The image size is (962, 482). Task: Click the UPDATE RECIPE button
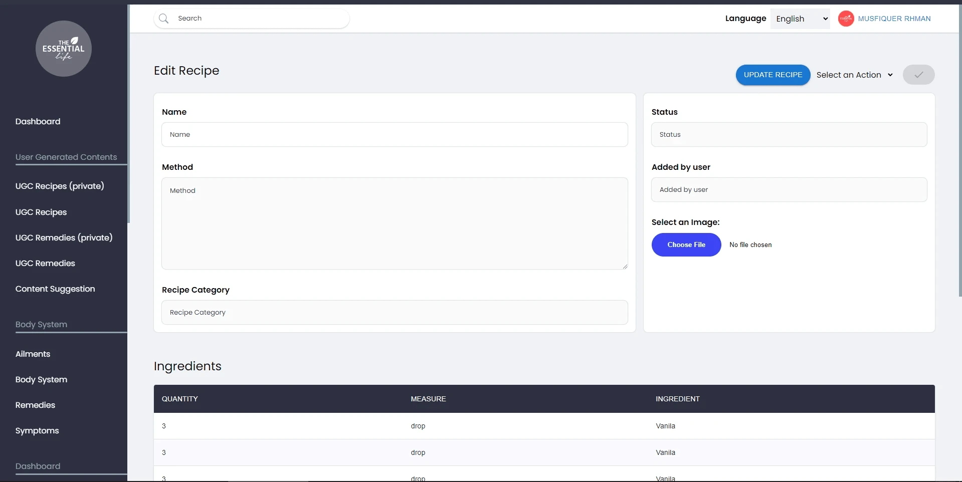click(773, 75)
